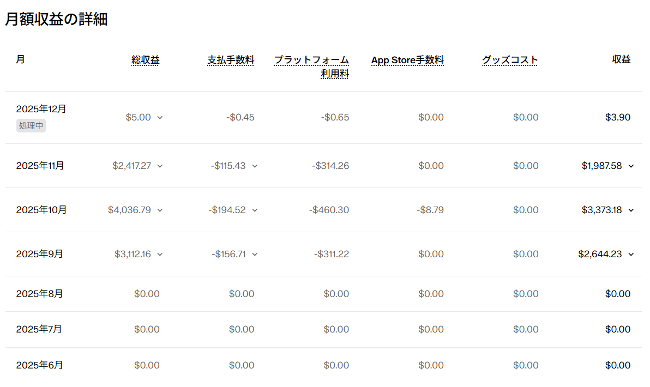
Task: Expand the 2025年9月 収益 $2,644.23 chevron
Action: [631, 254]
